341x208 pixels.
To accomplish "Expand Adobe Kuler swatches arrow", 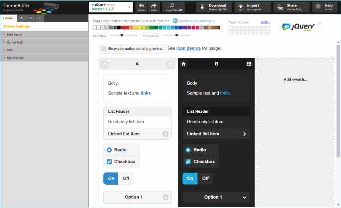I will pos(214,21).
